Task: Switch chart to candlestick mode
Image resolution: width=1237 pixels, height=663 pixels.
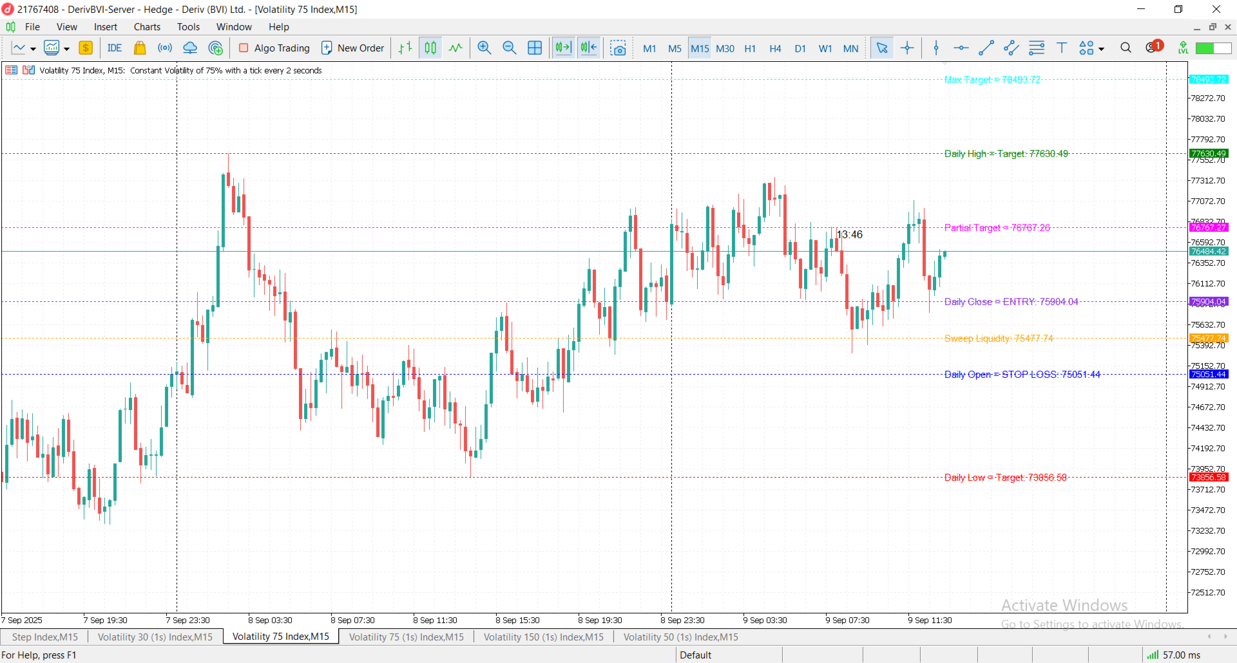Action: point(430,48)
